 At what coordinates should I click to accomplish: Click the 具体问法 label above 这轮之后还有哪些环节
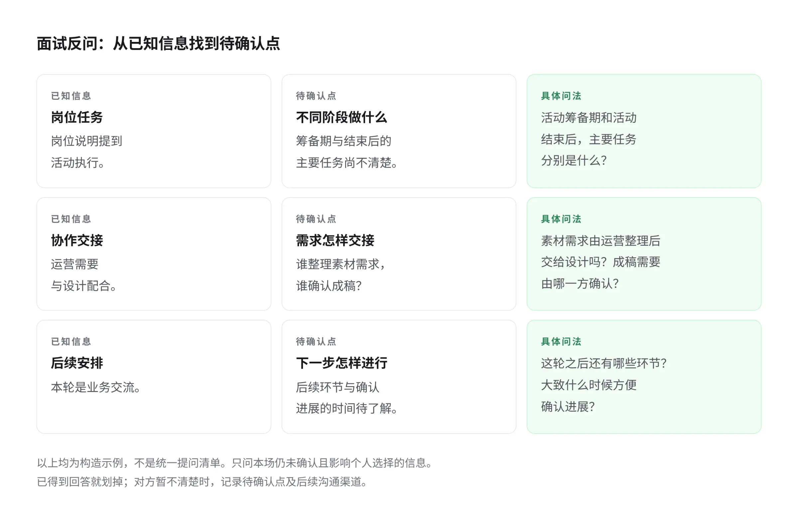tap(561, 342)
